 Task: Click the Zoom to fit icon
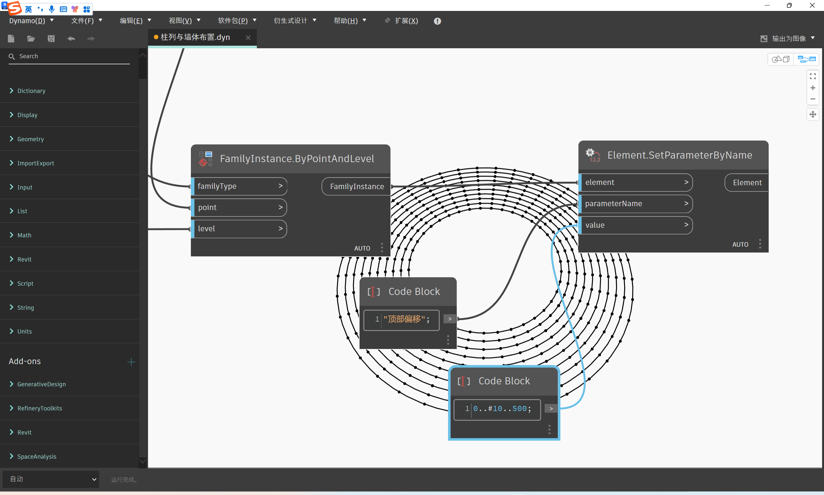pos(813,76)
